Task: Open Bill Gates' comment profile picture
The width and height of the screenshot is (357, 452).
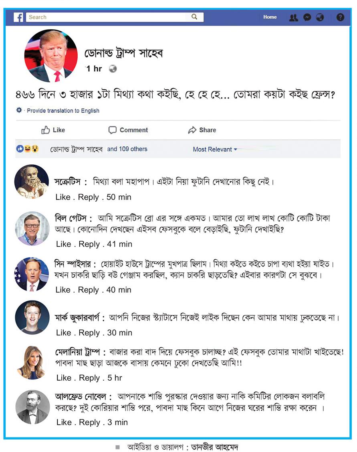Action: click(32, 228)
